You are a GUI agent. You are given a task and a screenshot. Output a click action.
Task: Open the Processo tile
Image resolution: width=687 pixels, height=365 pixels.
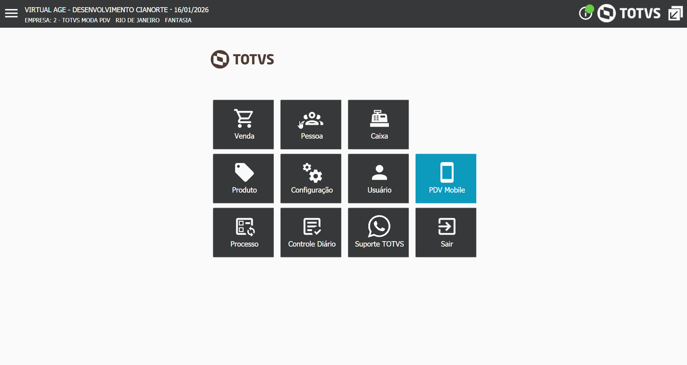pos(243,233)
